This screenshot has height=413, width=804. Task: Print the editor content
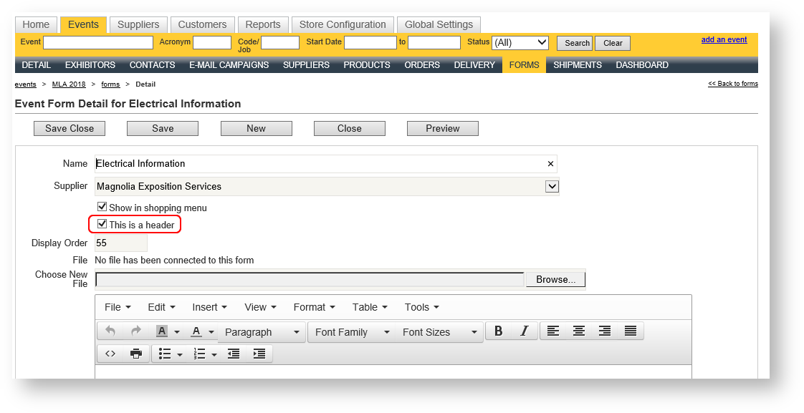pos(136,354)
